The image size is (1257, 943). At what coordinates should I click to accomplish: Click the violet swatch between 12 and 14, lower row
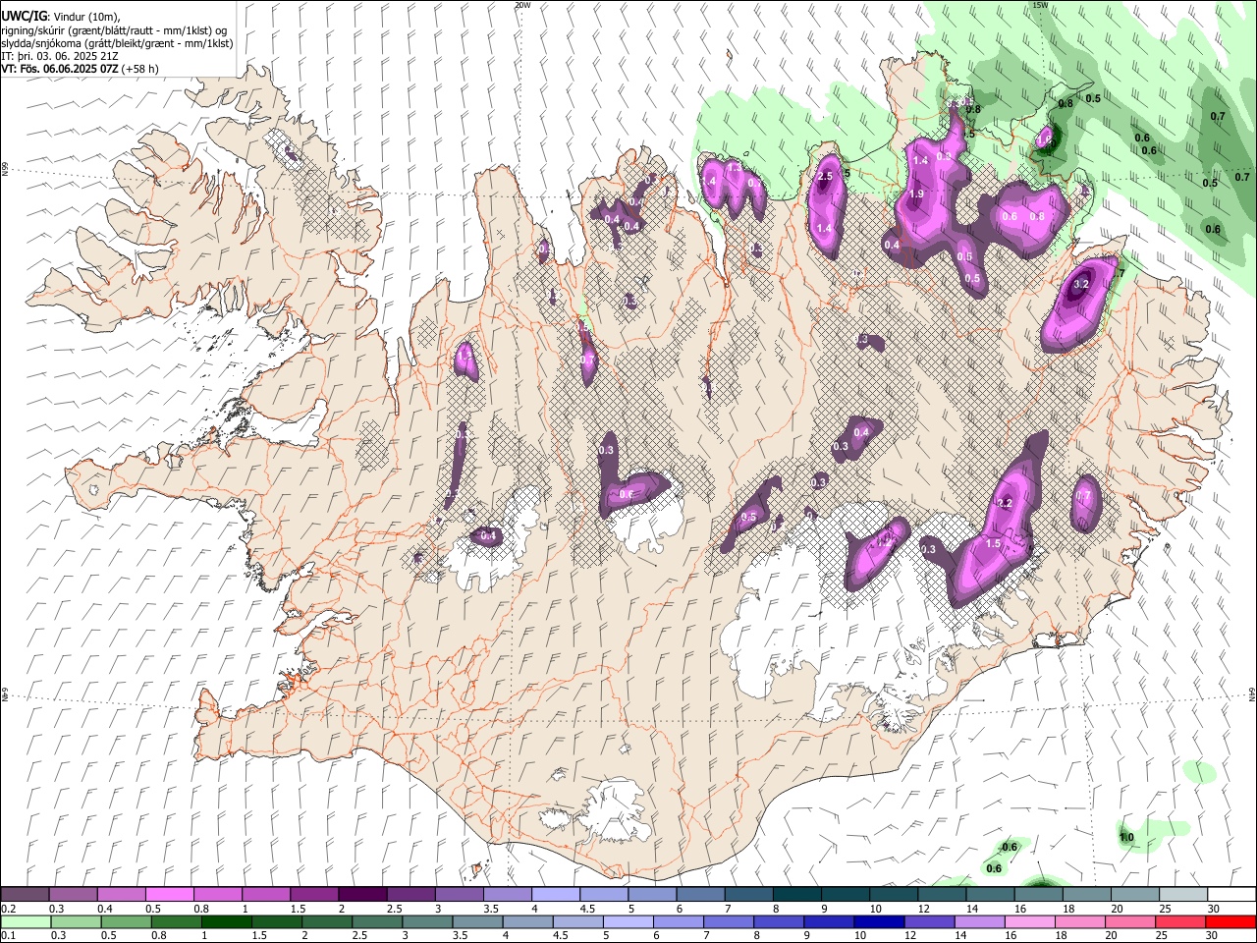coord(930,921)
